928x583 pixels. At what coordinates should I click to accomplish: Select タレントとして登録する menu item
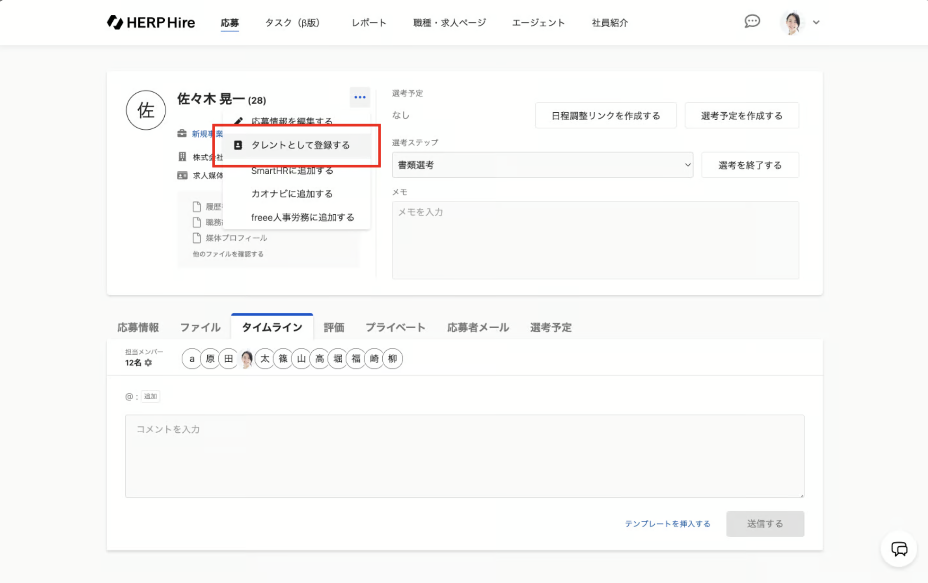[300, 145]
